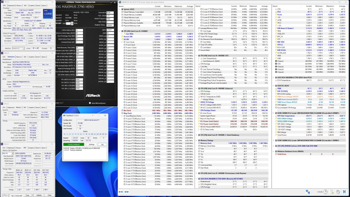Screen dimensions: 350x197
Task: Click SPD Hub Temperature row icon
Action: (276, 116)
